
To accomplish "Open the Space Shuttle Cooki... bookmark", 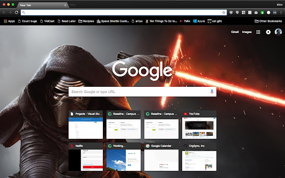I will pos(113,21).
